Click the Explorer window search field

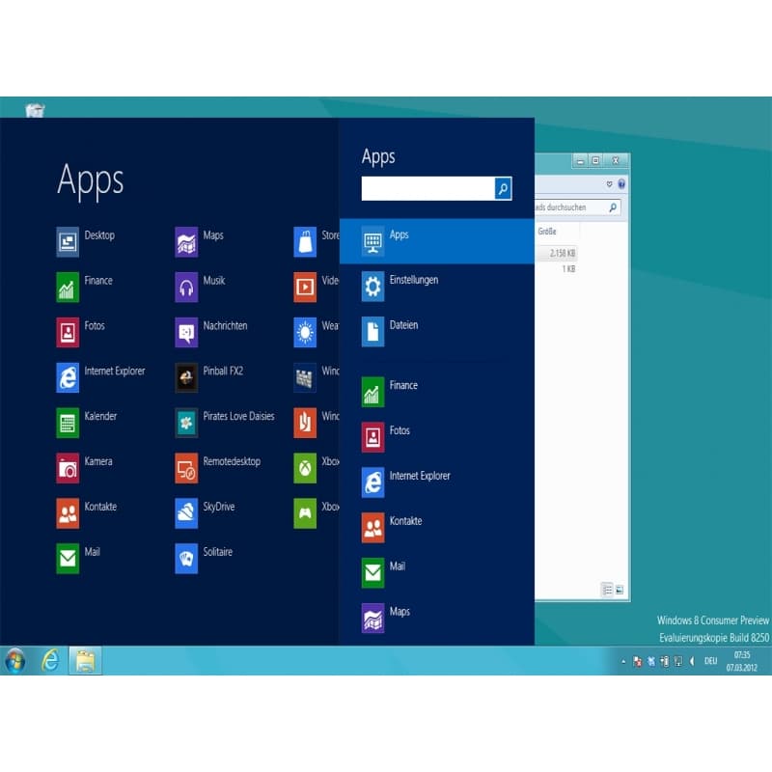577,207
